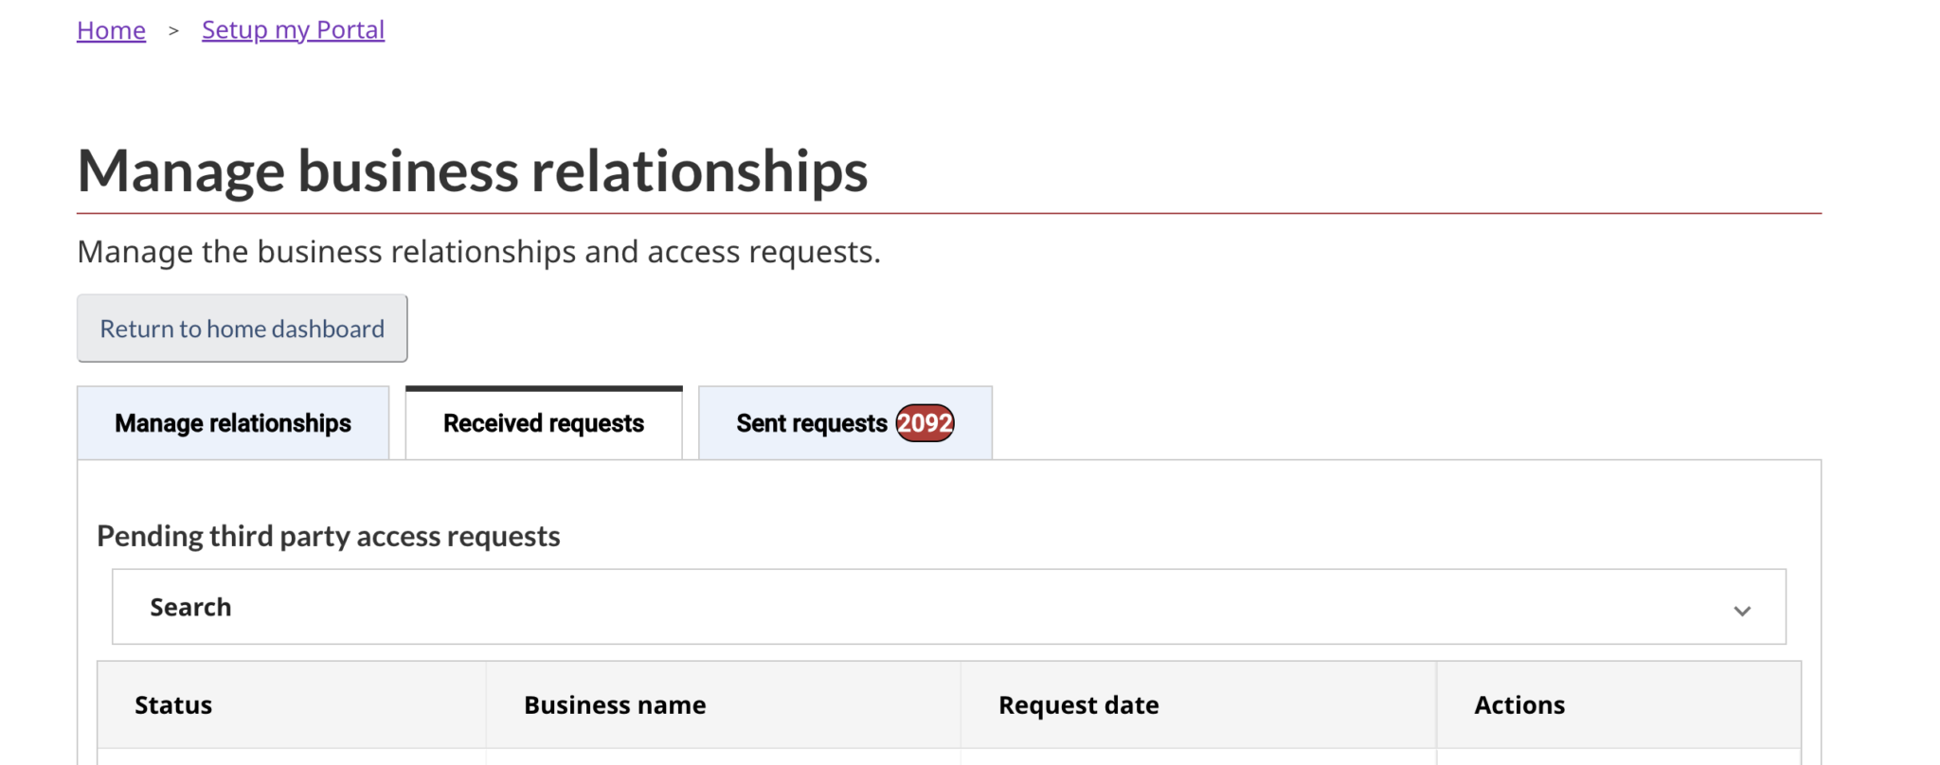
Task: Click the red divider line under title
Action: tap(948, 214)
